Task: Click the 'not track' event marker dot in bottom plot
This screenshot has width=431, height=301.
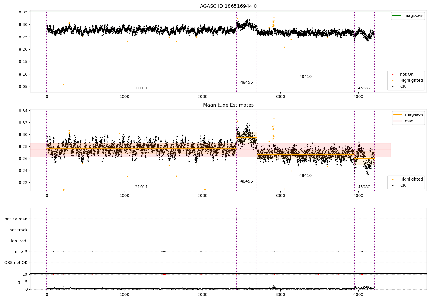Action: pyautogui.click(x=318, y=230)
